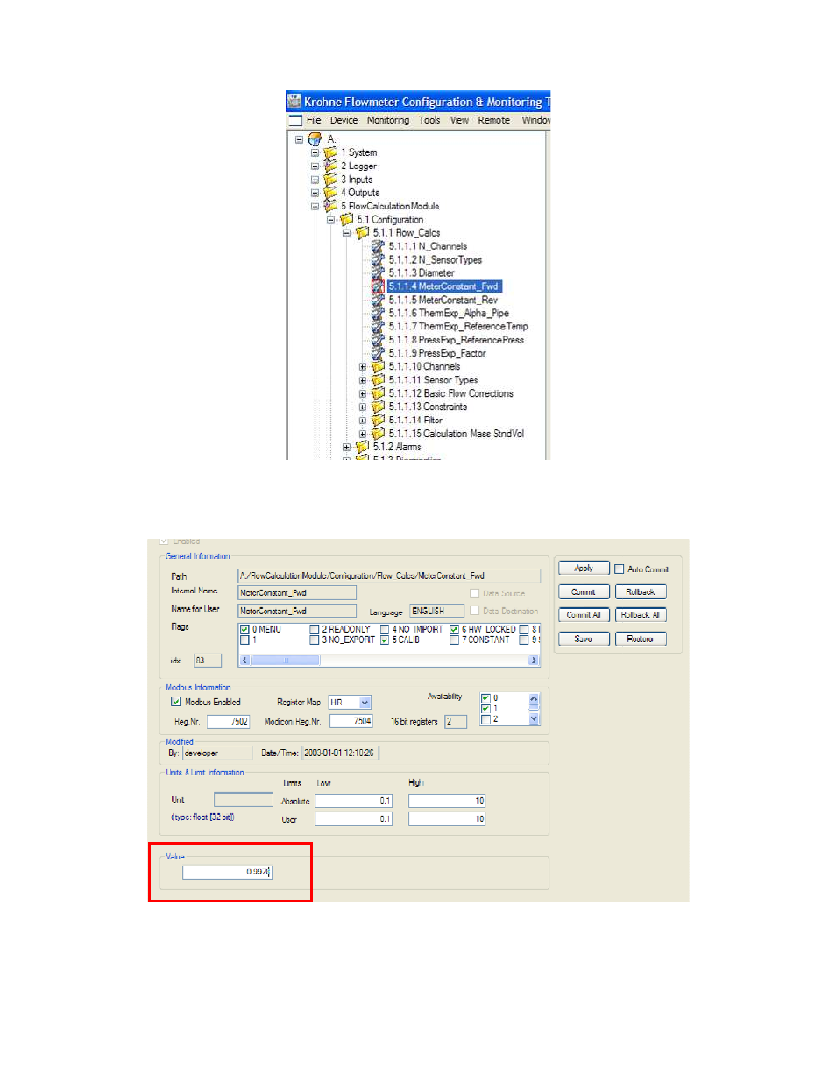Click the 5.1.1.7 ThermExp_ReferenceTemp parameter icon
Screen dimensions: 836x1082
point(378,327)
